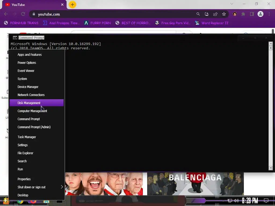The width and height of the screenshot is (275, 206).
Task: Open the laughing man video thumbnail
Action: pyautogui.click(x=104, y=184)
